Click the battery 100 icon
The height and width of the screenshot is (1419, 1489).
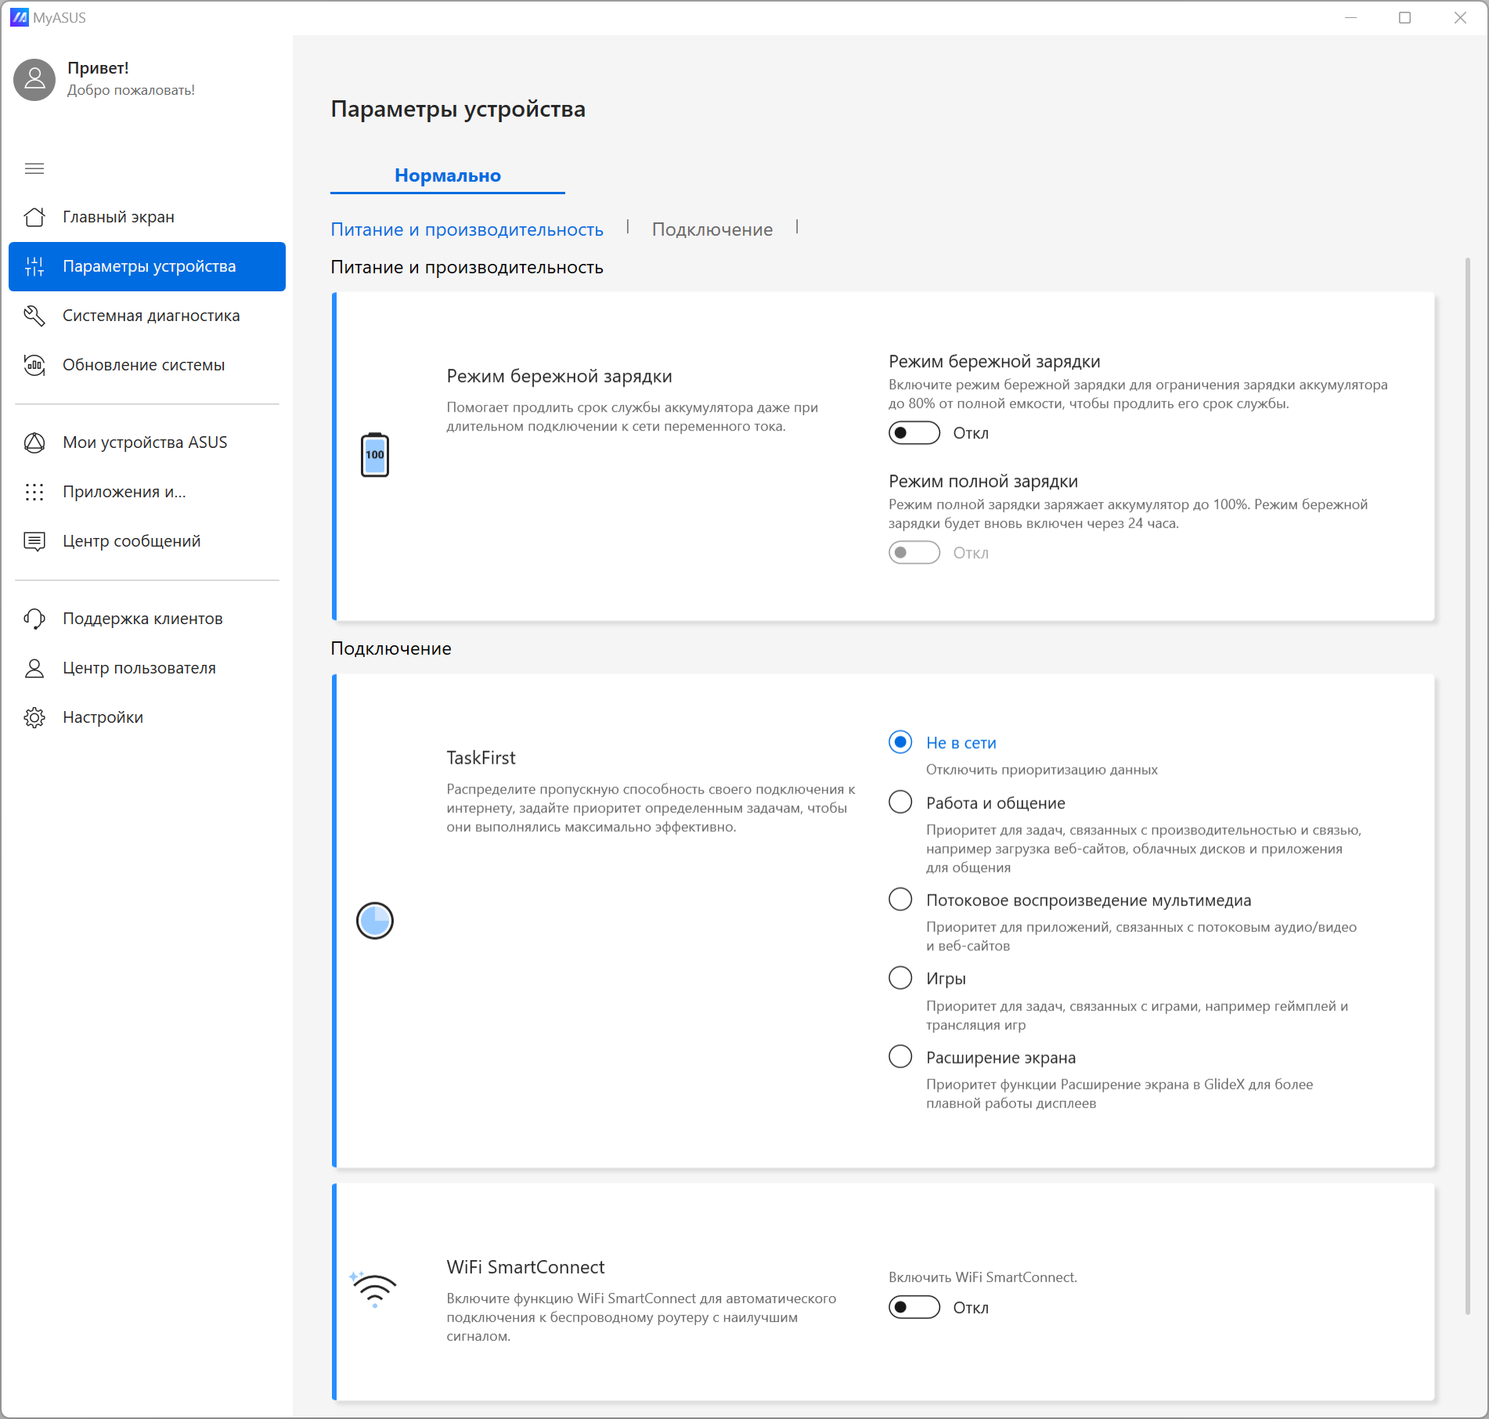point(375,454)
